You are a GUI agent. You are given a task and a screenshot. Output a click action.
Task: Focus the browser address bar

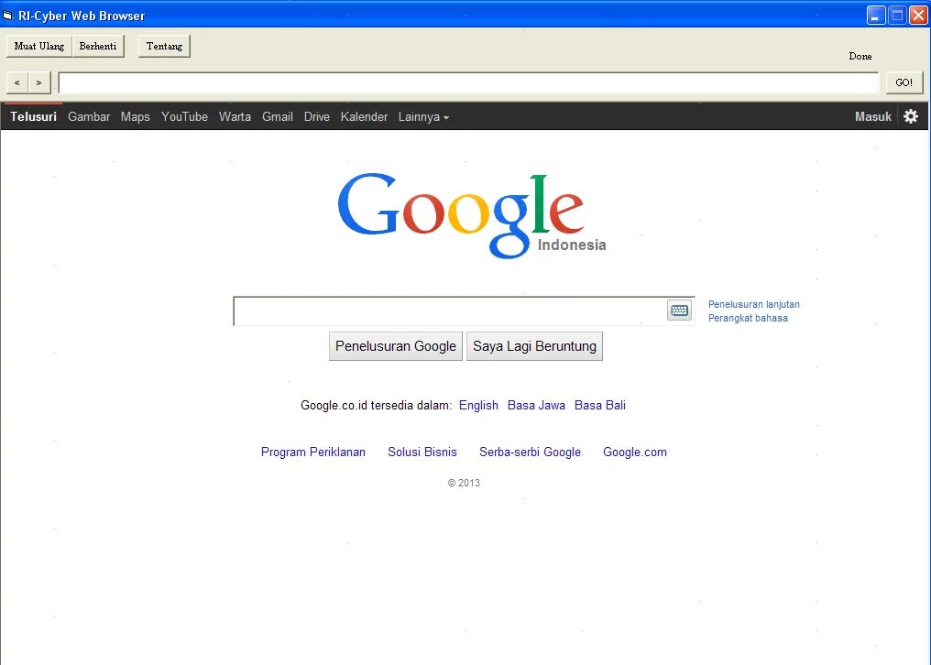[468, 82]
